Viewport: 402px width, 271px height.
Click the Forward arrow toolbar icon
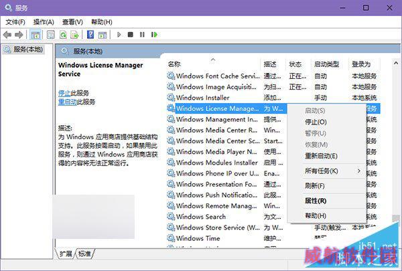[x=19, y=35]
